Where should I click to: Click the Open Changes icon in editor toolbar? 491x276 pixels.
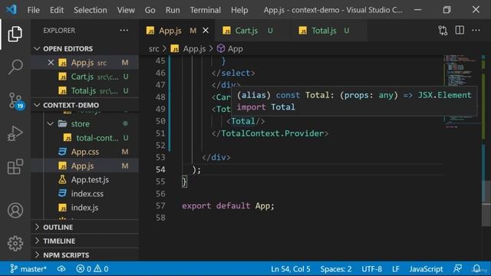coord(443,31)
